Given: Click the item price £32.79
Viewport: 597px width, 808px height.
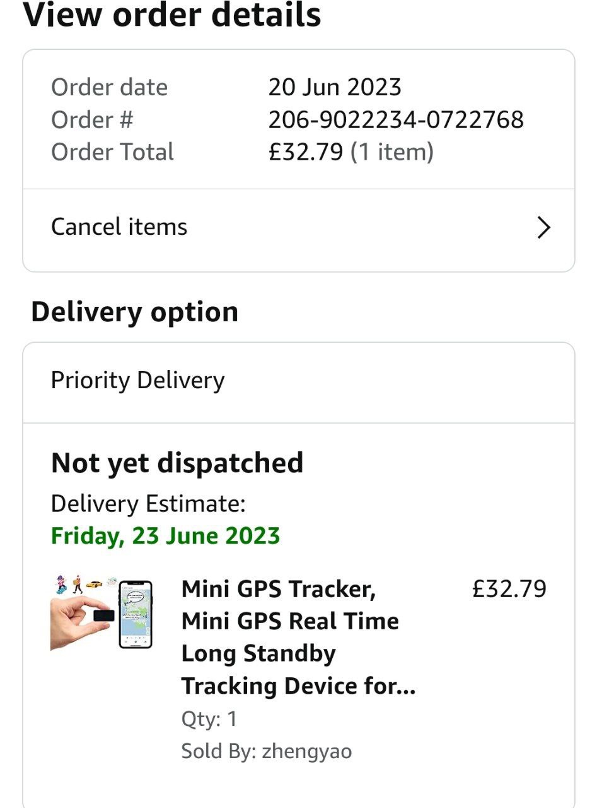Looking at the screenshot, I should point(509,589).
